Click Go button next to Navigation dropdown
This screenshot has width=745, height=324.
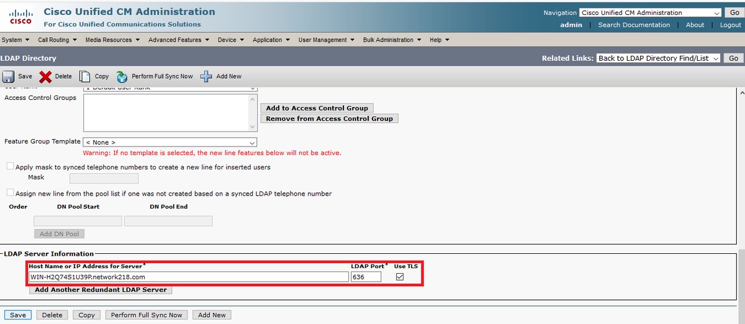click(733, 12)
